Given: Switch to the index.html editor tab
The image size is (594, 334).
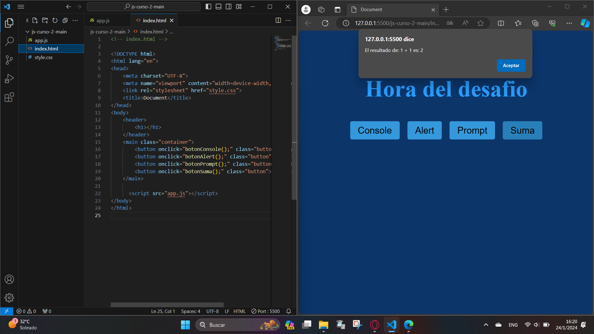Looking at the screenshot, I should (154, 20).
